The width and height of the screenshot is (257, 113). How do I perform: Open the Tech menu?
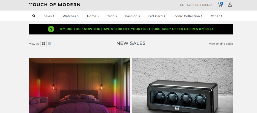112,16
